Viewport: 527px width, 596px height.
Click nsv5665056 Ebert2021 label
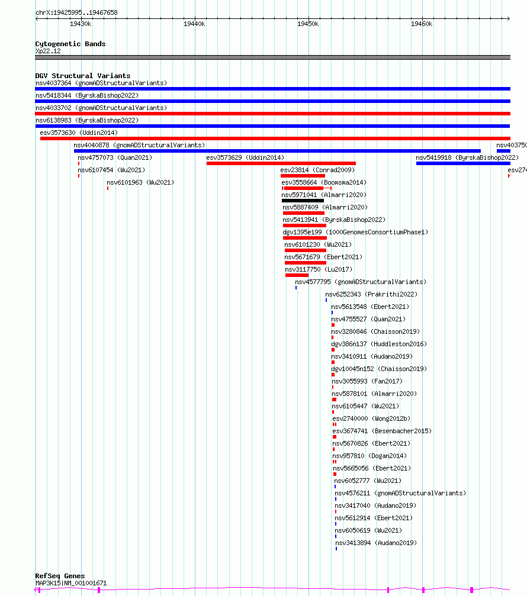372,468
